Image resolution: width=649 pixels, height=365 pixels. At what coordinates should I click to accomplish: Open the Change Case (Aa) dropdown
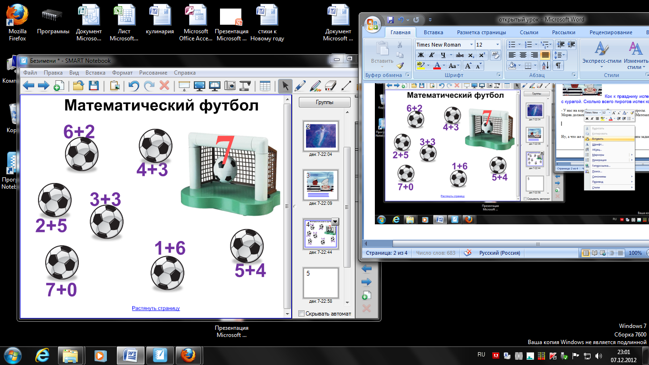pos(454,66)
